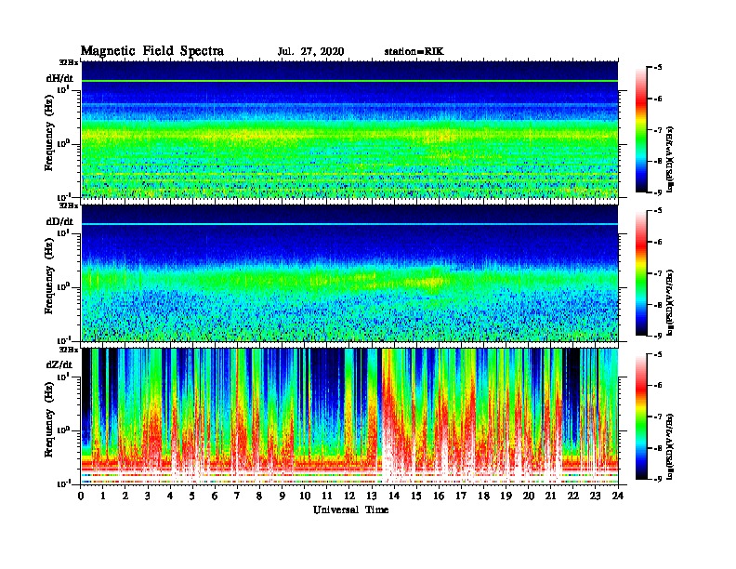Click the "Magnetic Field Spectra" title

click(152, 51)
